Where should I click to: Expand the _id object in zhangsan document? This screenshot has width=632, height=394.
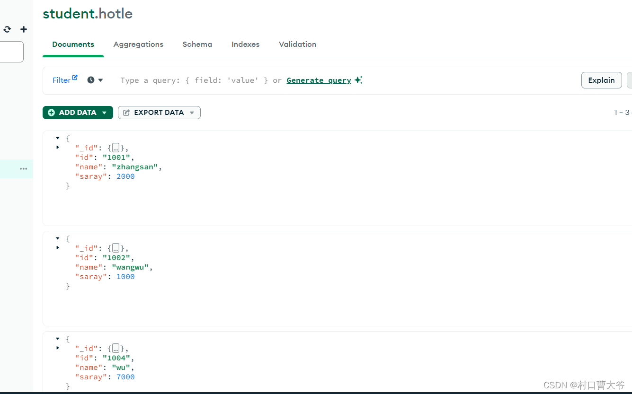(x=58, y=148)
